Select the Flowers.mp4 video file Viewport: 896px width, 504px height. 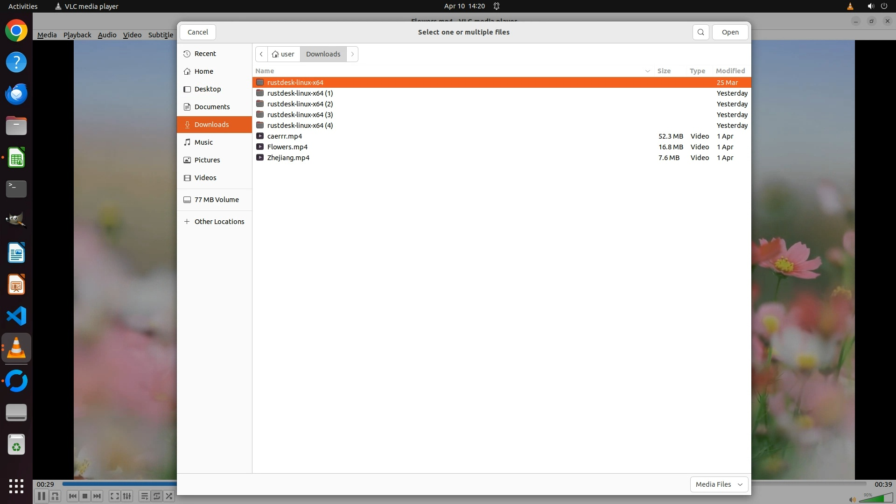click(x=287, y=147)
